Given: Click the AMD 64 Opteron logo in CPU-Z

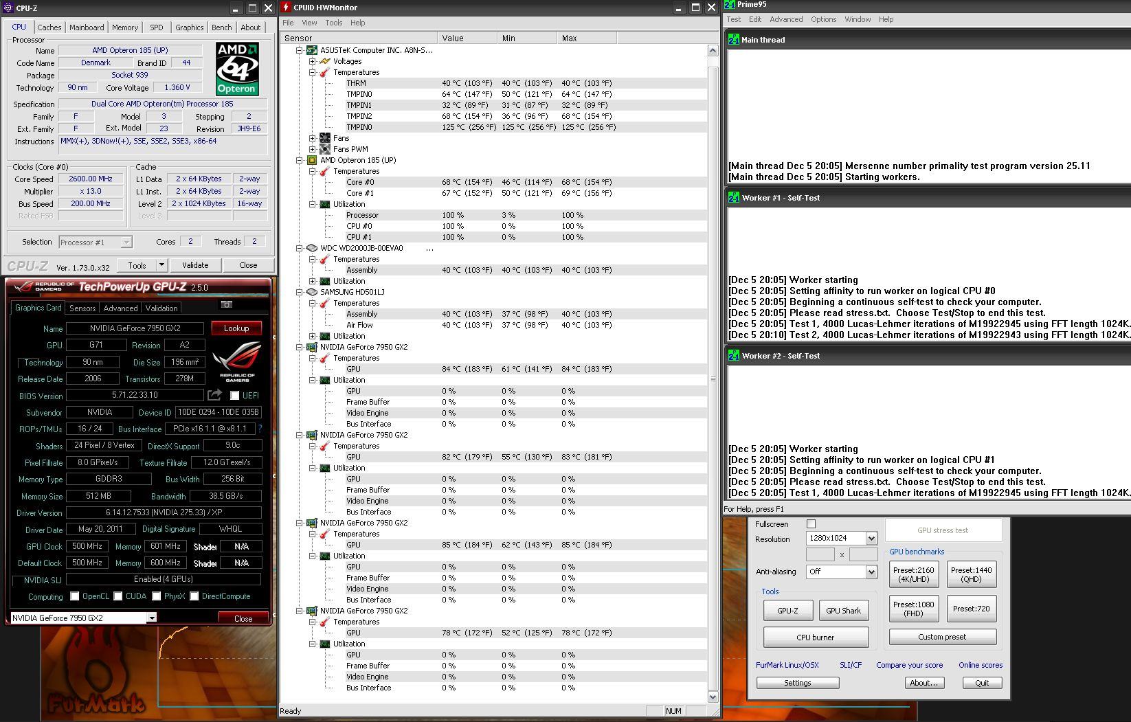Looking at the screenshot, I should [236, 69].
